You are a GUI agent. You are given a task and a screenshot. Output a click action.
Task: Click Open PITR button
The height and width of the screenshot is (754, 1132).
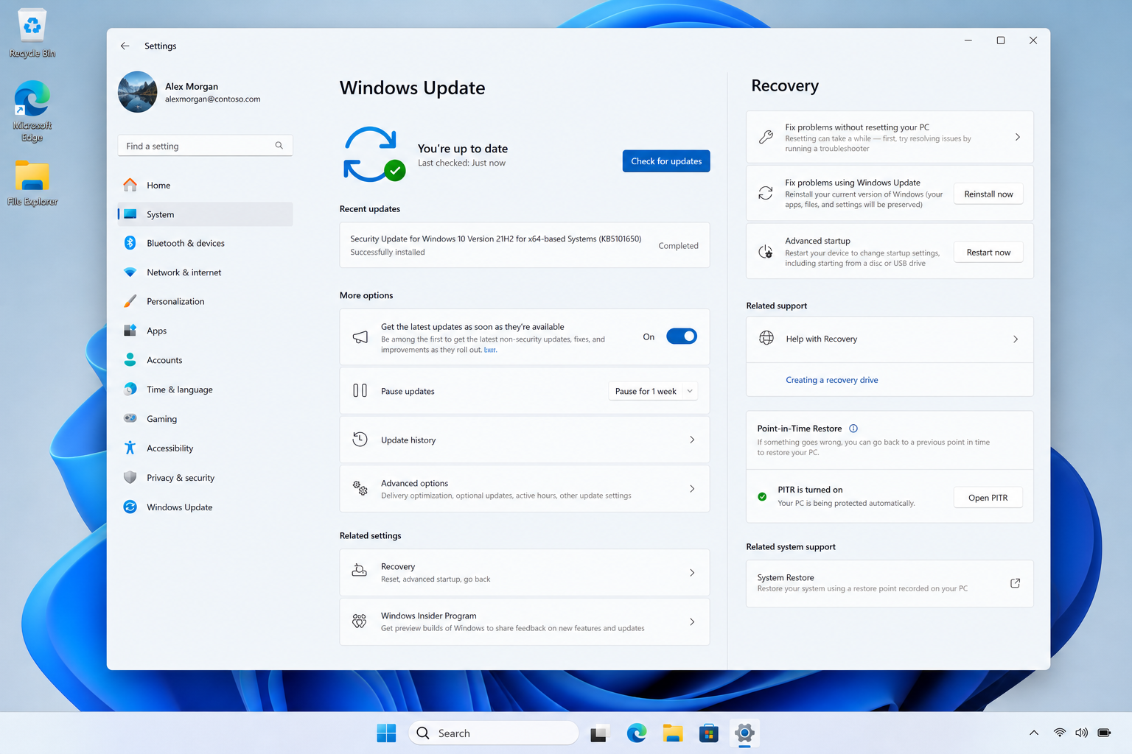tap(988, 498)
